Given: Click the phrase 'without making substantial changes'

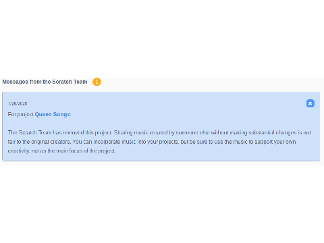Looking at the screenshot, I should [x=254, y=132].
